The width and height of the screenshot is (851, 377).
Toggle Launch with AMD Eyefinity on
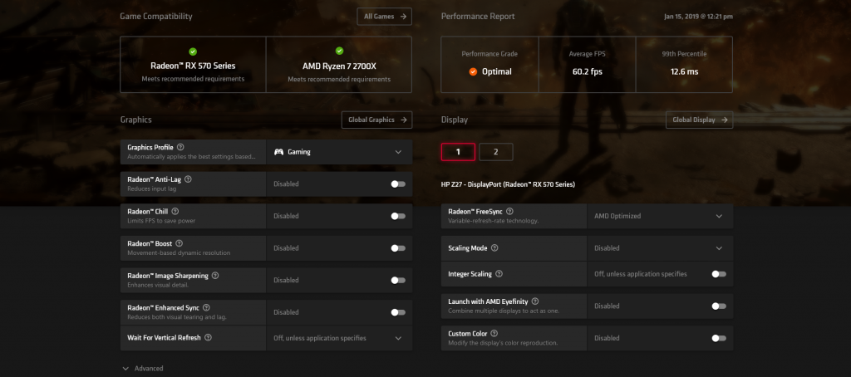click(x=719, y=306)
